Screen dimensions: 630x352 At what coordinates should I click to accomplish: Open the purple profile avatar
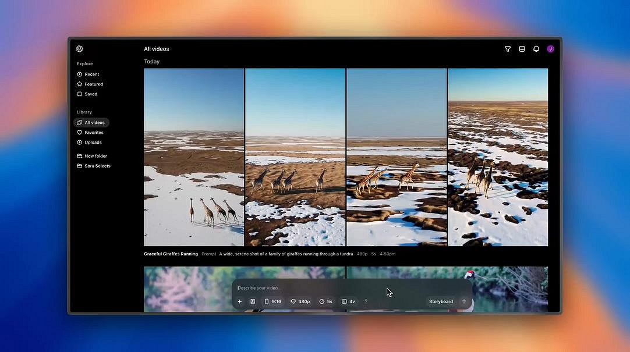point(550,49)
